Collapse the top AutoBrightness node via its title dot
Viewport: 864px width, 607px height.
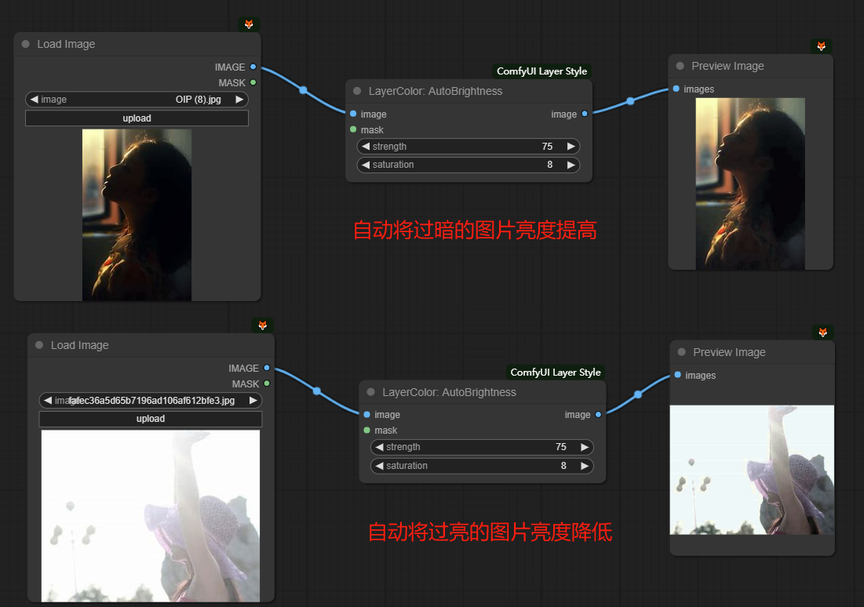tap(358, 91)
